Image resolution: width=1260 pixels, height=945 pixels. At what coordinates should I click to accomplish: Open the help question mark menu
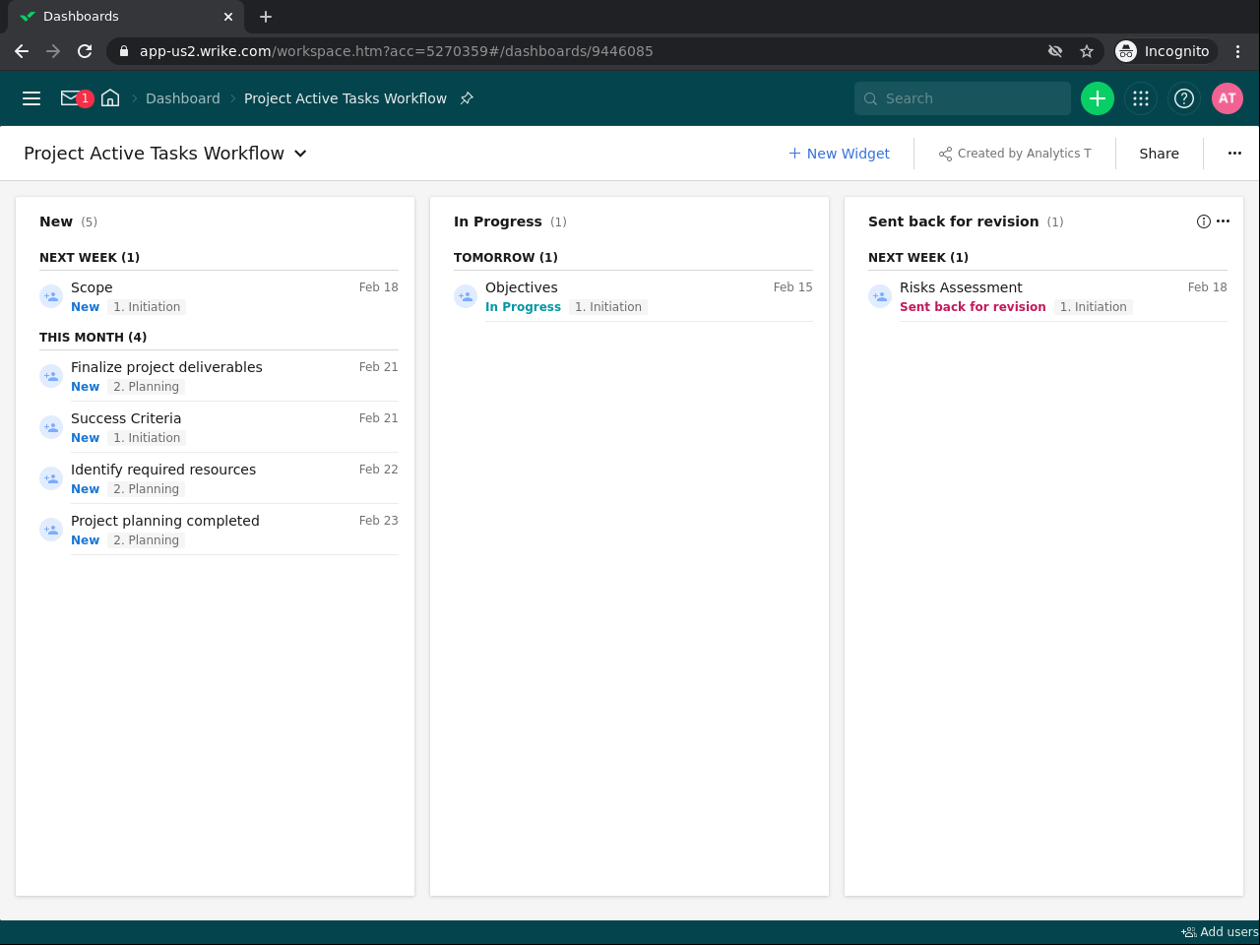pyautogui.click(x=1184, y=98)
